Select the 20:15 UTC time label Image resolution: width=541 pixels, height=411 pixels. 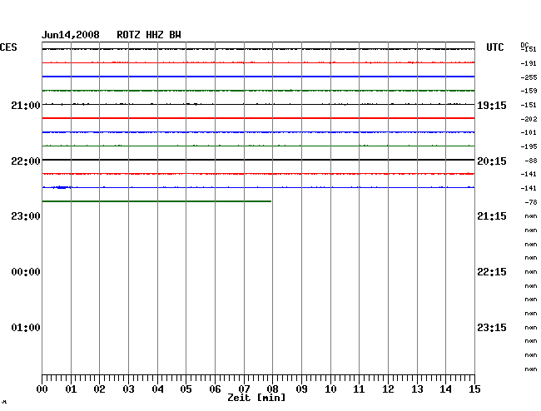point(492,161)
